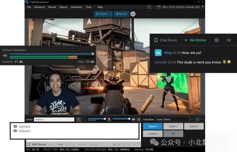Click the GPU usage status entry

tap(107, 149)
